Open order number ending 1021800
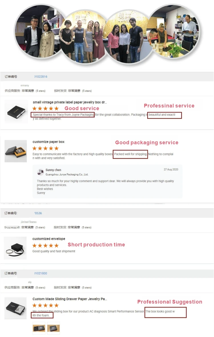Screen dimensions: 214x337 pyautogui.click(x=41, y=273)
